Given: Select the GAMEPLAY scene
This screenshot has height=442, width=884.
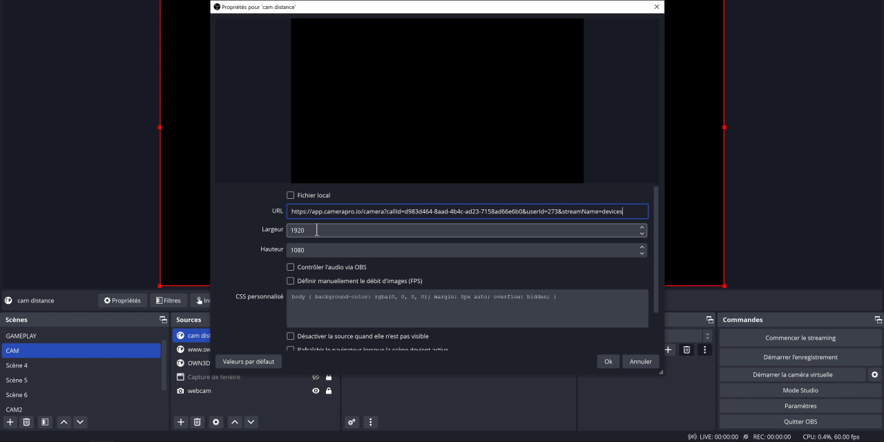Looking at the screenshot, I should point(81,336).
